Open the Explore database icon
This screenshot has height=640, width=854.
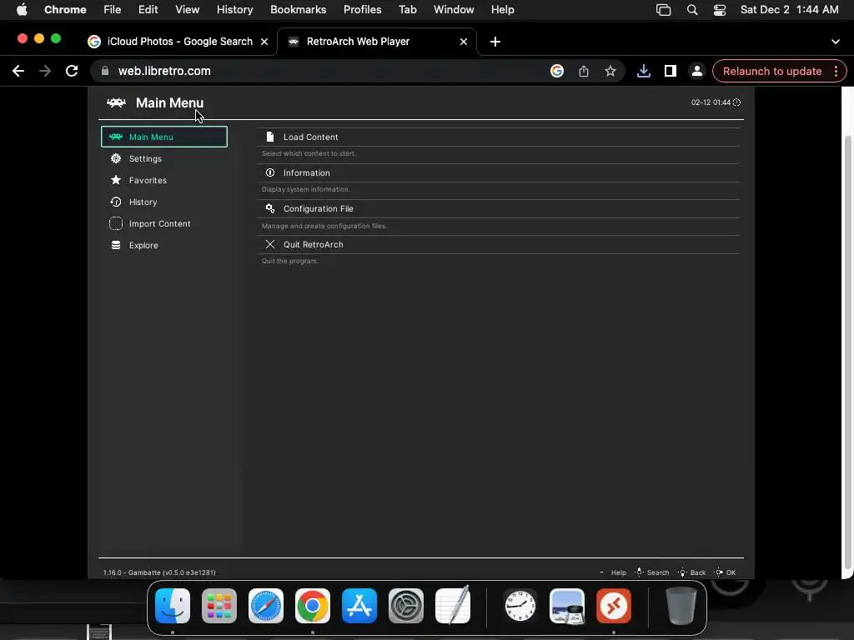(x=115, y=246)
